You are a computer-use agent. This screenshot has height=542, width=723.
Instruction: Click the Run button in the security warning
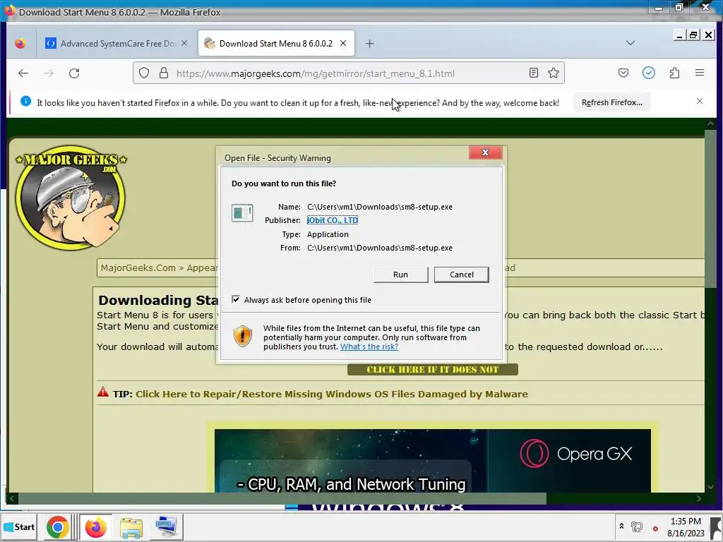[400, 275]
